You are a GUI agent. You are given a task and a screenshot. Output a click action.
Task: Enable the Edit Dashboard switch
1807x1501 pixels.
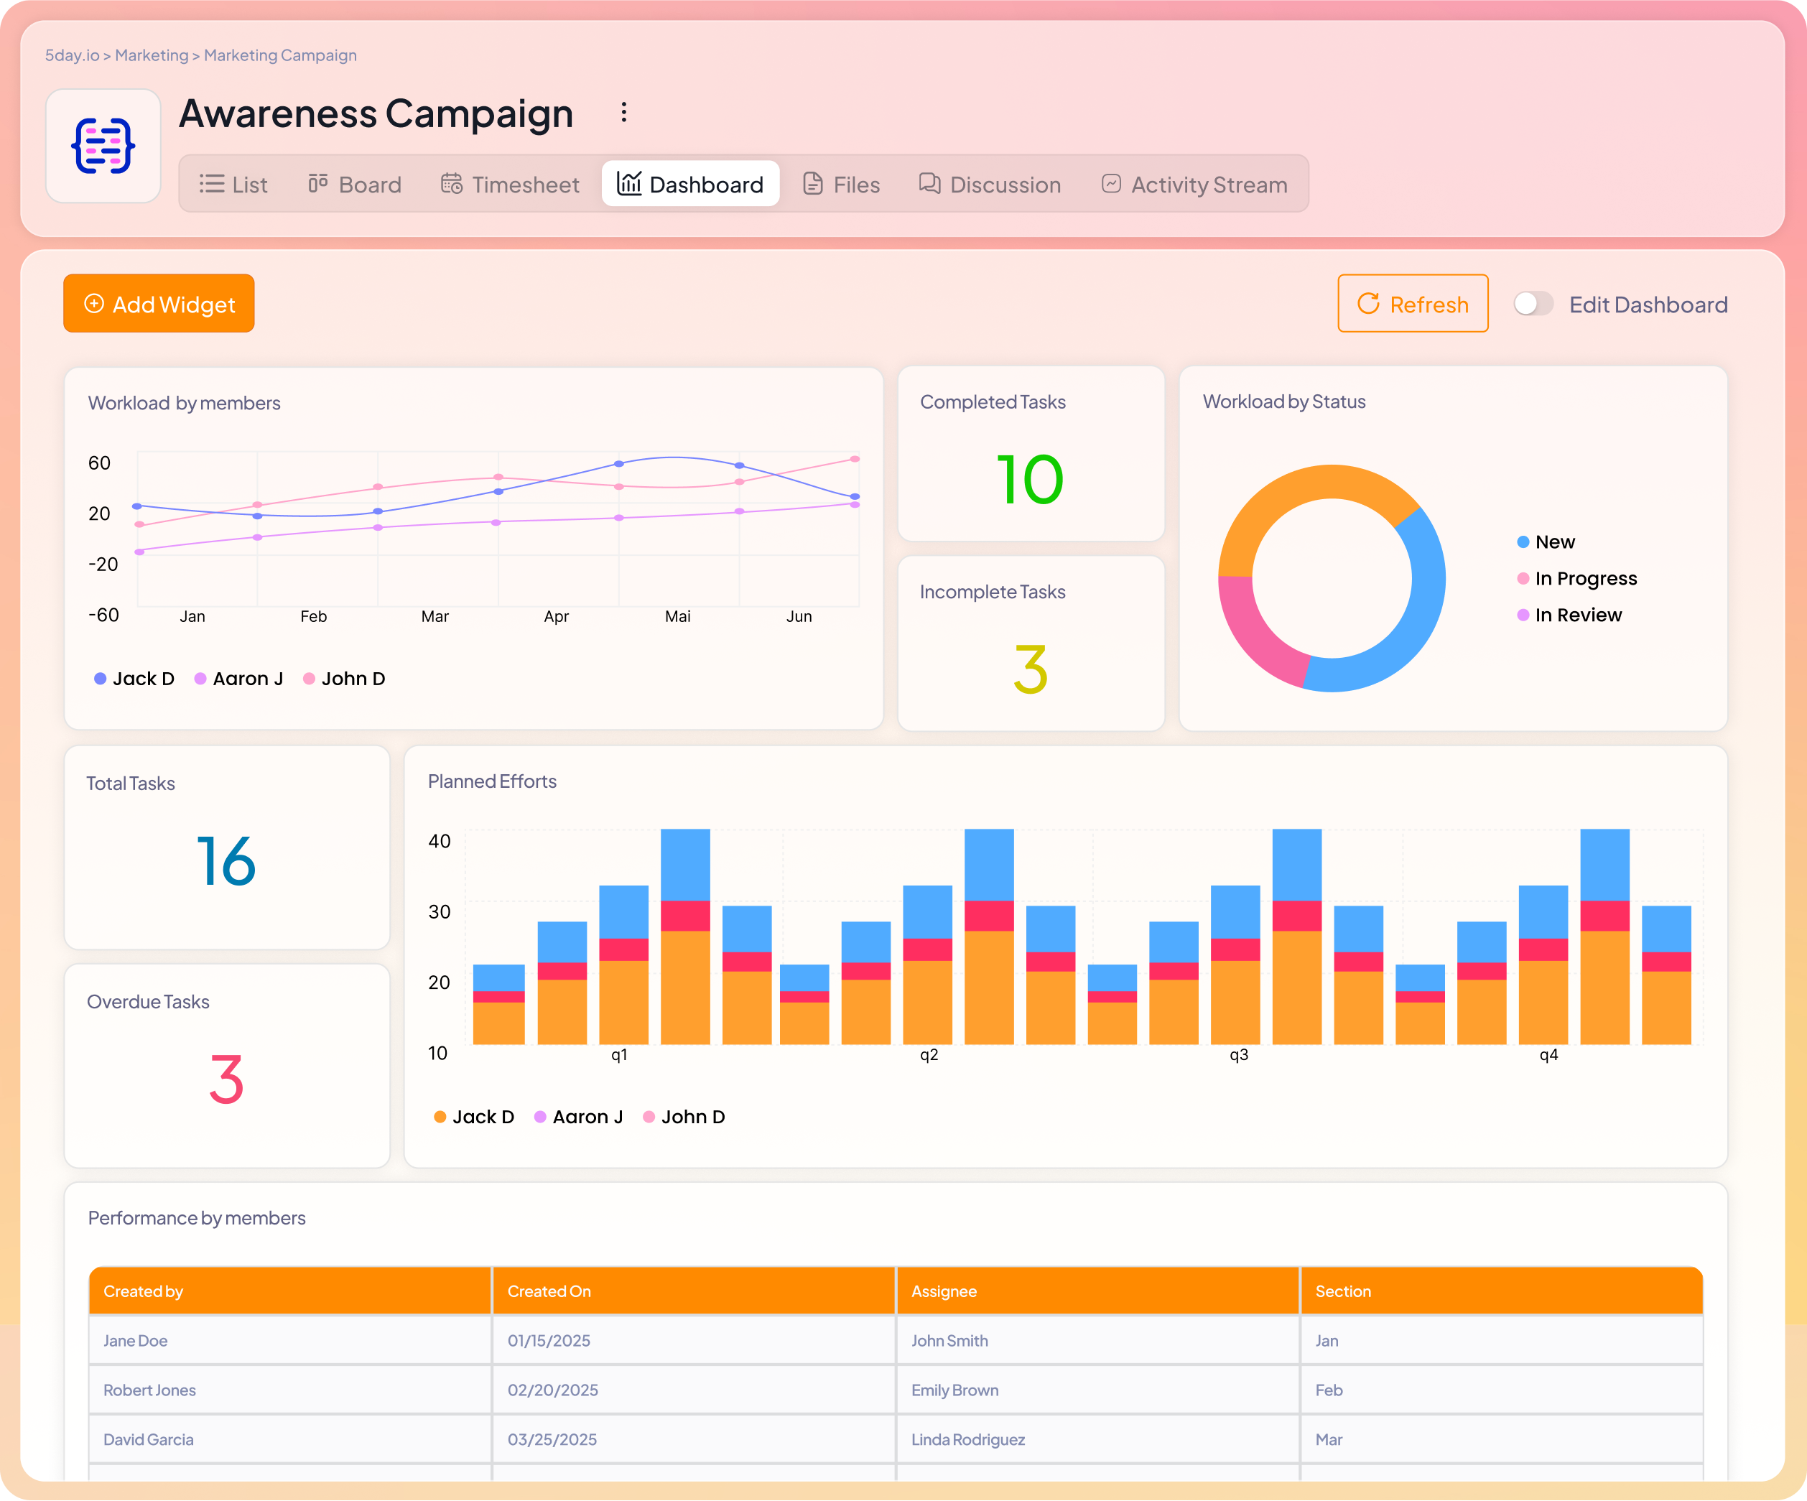[x=1533, y=303]
